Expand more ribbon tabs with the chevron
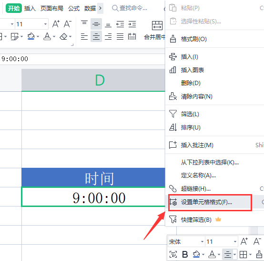 click(x=101, y=8)
